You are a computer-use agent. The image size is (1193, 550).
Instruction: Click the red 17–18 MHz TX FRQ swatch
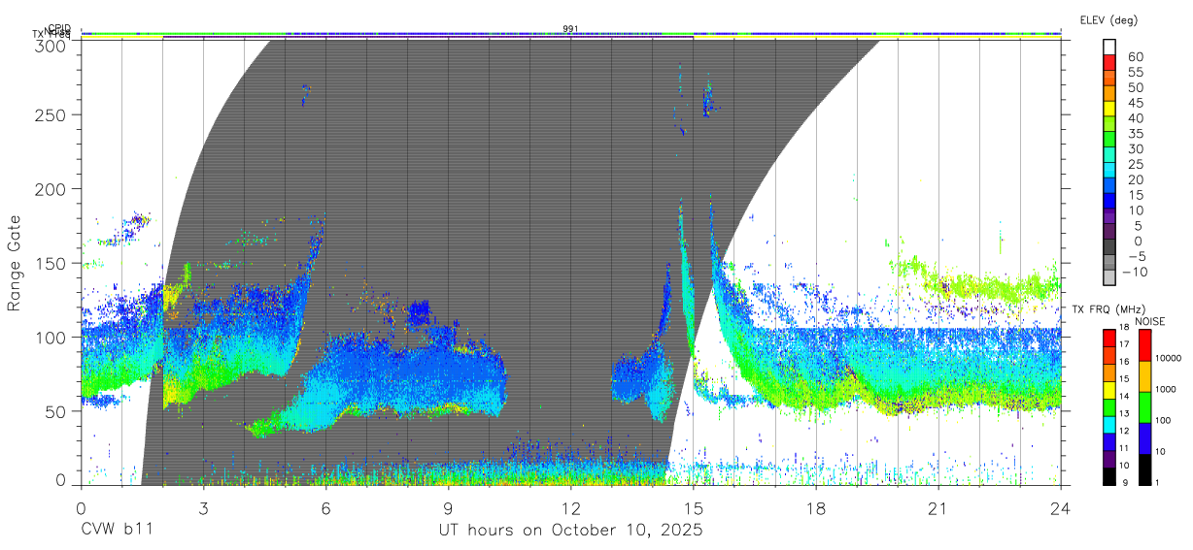pos(1108,338)
